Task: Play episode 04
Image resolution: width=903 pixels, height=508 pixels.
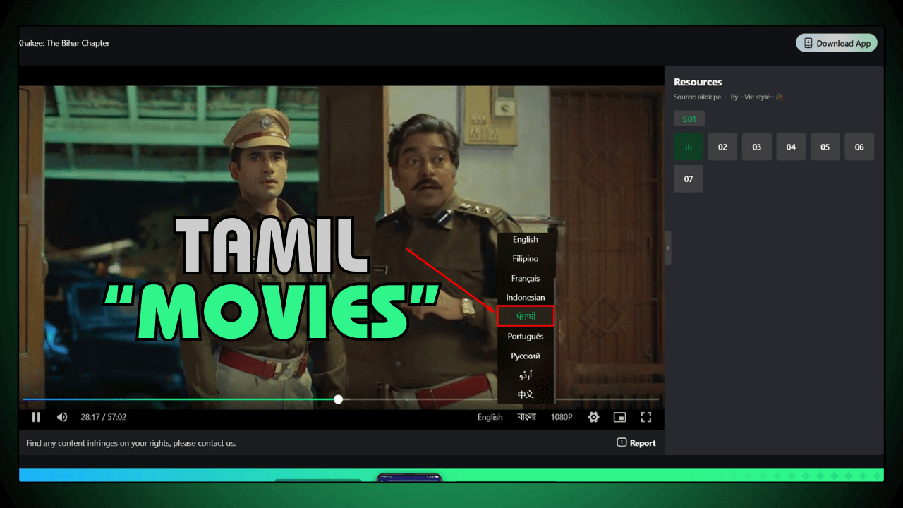Action: click(x=791, y=147)
